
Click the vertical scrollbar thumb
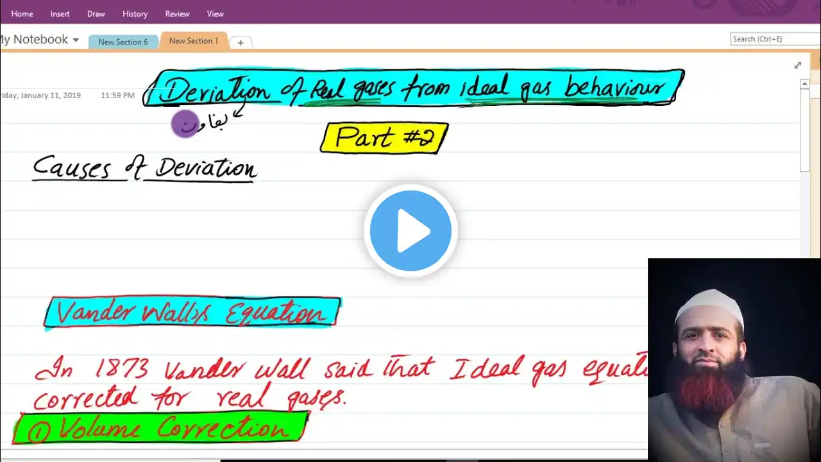[805, 130]
